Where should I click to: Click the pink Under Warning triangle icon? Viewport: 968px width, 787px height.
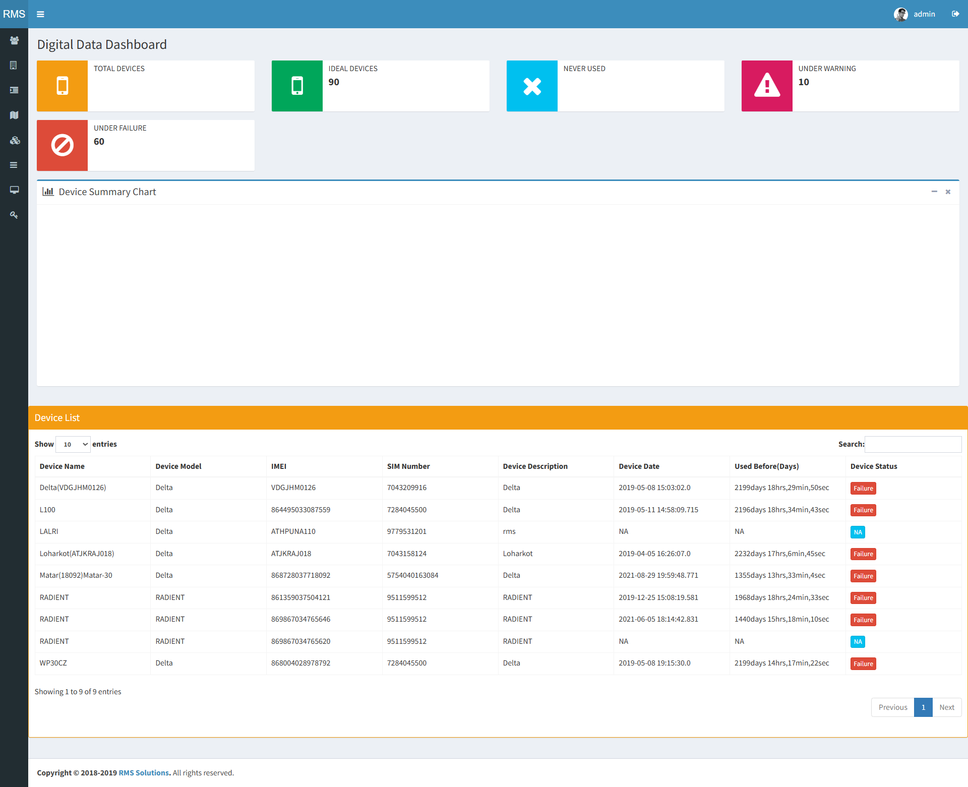[x=767, y=86]
